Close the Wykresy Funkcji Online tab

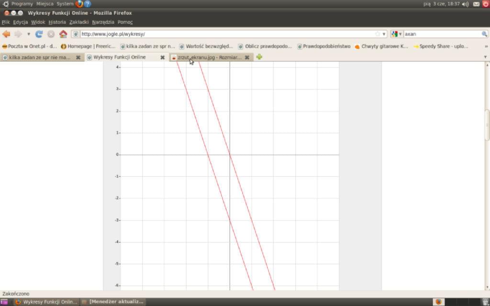(x=162, y=57)
